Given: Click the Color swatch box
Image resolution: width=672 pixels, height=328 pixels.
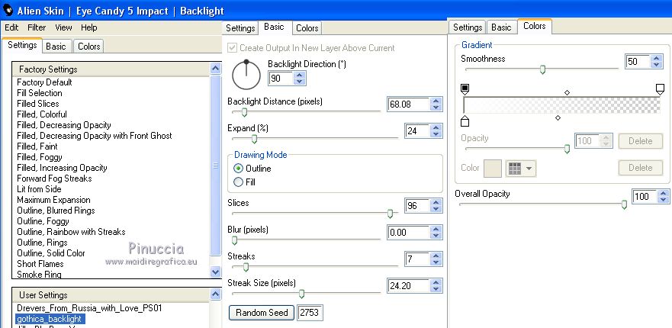Looking at the screenshot, I should click(x=493, y=169).
